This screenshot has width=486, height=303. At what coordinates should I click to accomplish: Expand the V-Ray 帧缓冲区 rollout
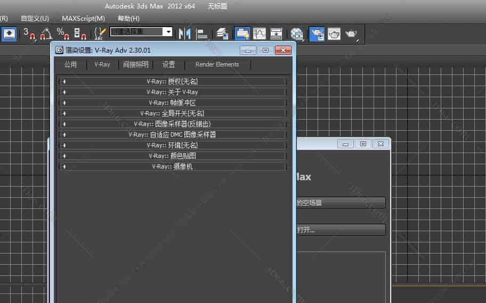click(173, 103)
